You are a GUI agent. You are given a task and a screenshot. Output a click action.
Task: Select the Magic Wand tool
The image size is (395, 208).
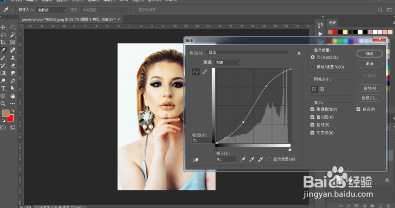click(13, 35)
